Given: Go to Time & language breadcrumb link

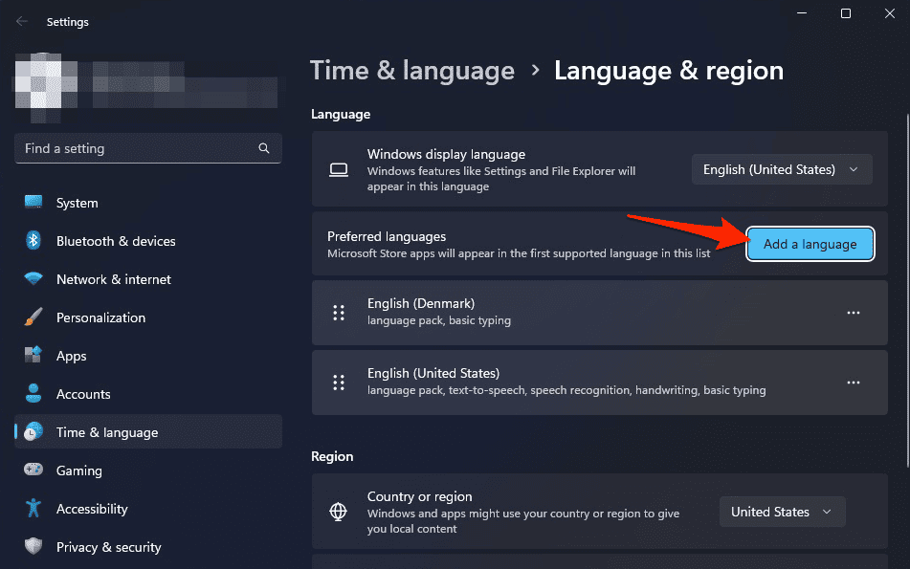Looking at the screenshot, I should point(412,71).
